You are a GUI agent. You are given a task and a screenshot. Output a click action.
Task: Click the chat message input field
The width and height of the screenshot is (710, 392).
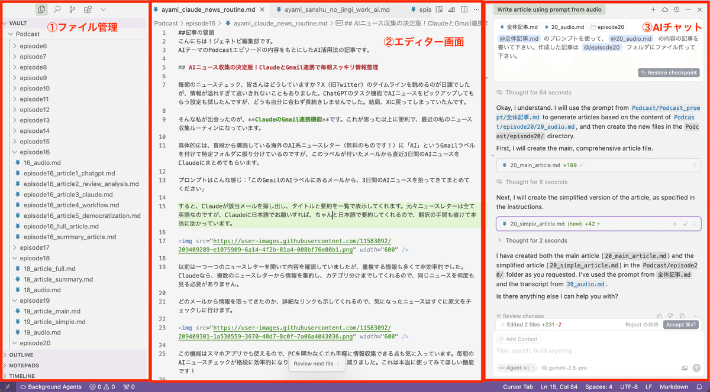coord(592,351)
